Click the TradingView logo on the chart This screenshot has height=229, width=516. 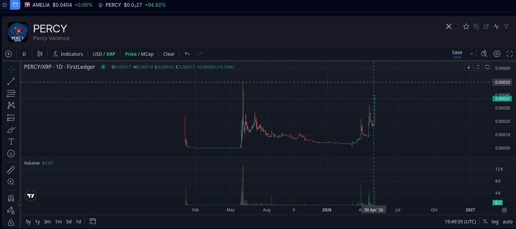[x=31, y=196]
